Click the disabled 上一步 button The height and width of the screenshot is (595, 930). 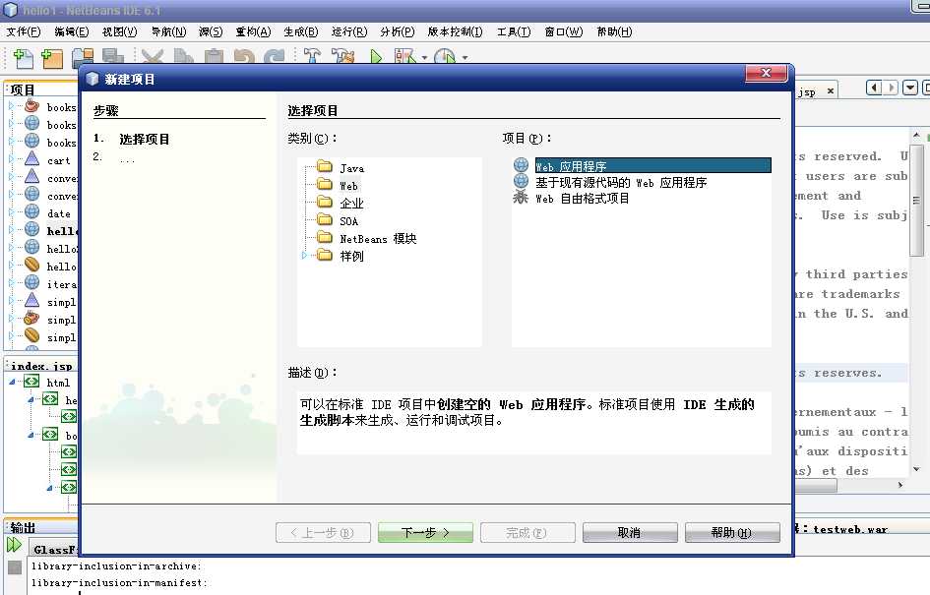tap(323, 533)
